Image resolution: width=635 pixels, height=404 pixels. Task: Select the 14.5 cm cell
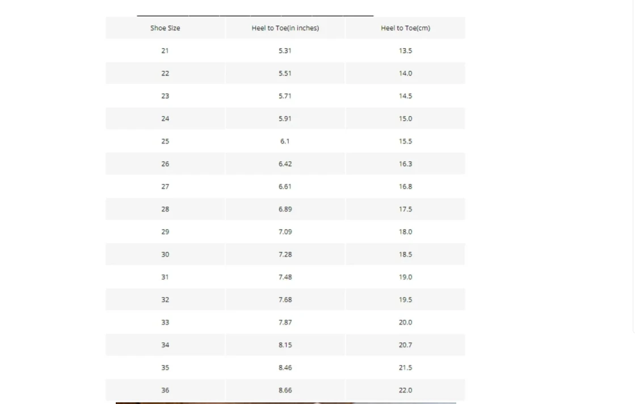coord(405,96)
